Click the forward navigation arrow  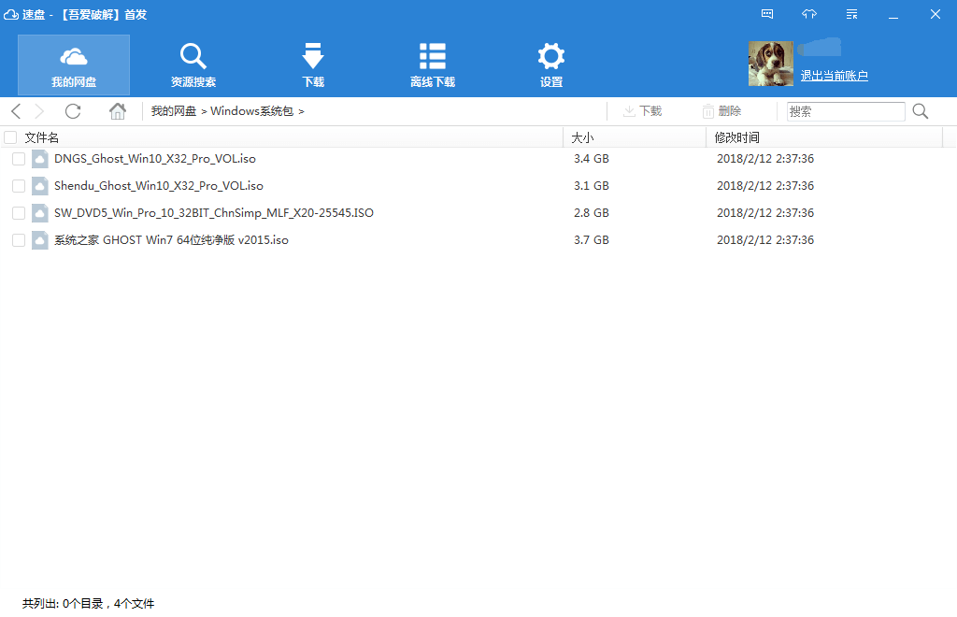point(39,111)
